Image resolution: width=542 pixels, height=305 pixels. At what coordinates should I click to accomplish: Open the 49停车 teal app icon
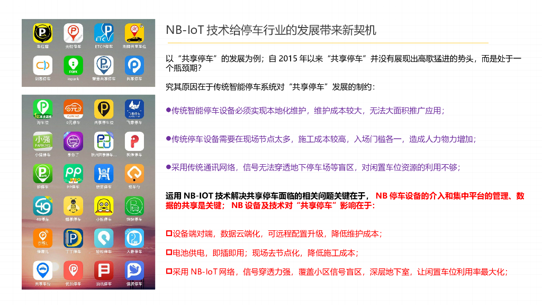click(42, 206)
